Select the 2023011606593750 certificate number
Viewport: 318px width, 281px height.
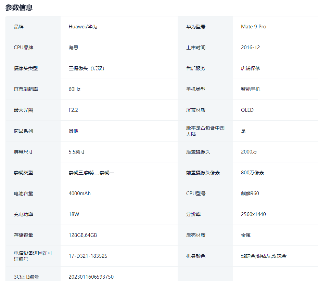[91, 277]
